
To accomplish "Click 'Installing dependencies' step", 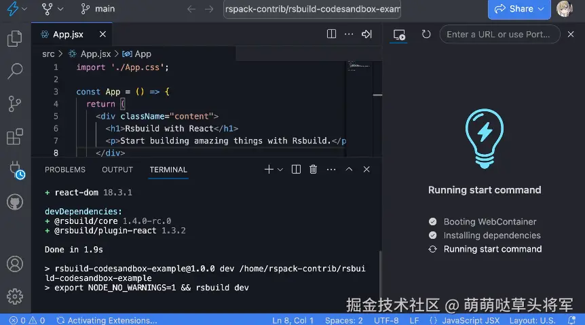I will [x=492, y=235].
